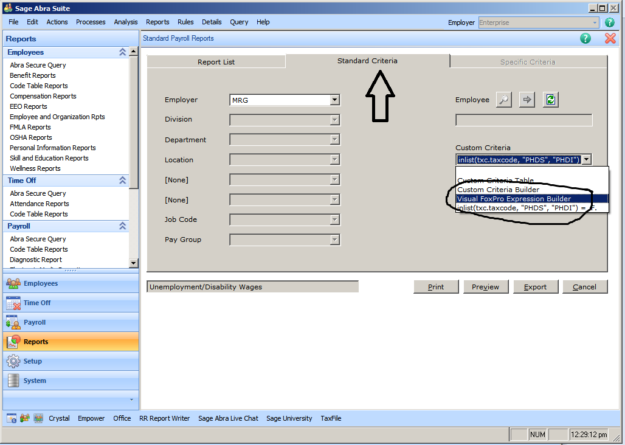This screenshot has height=445, width=625.
Task: Click the Print button
Action: (x=436, y=287)
